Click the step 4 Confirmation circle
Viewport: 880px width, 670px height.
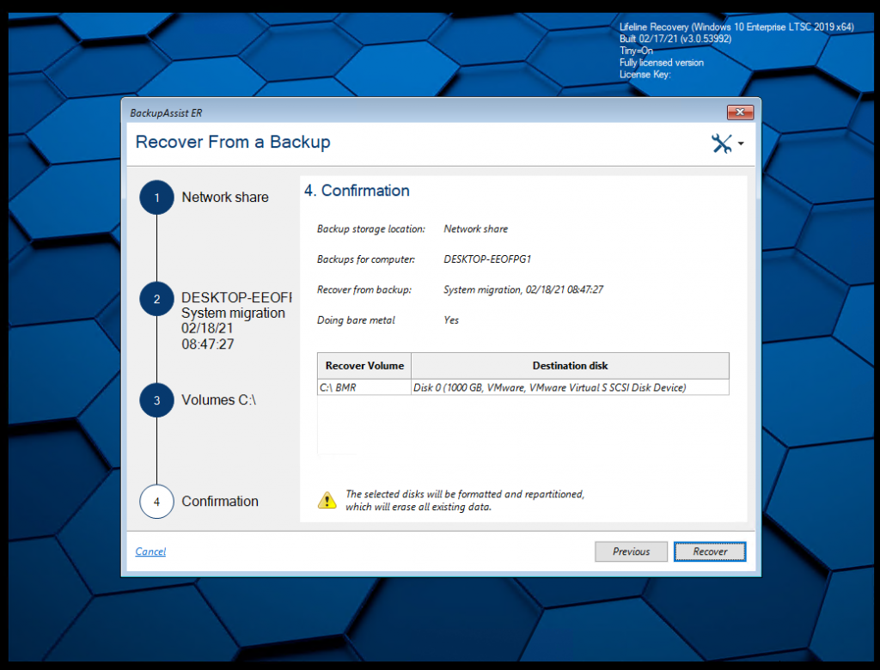[x=156, y=502]
